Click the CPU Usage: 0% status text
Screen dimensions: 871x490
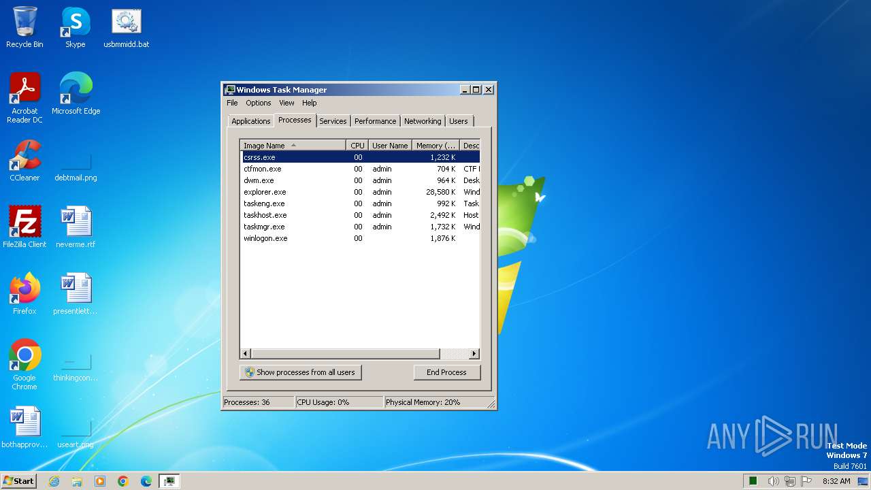click(323, 402)
